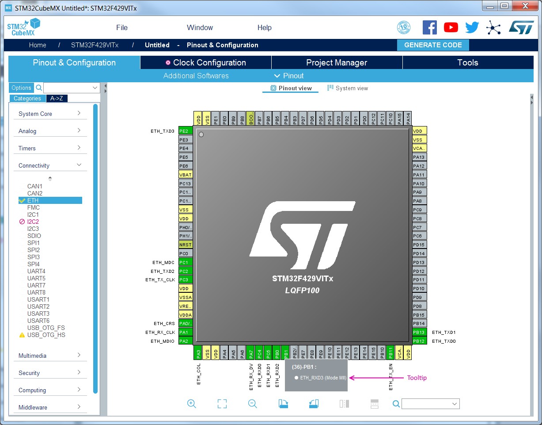
Task: Select the Pinout & Configuration tab
Action: tap(74, 62)
